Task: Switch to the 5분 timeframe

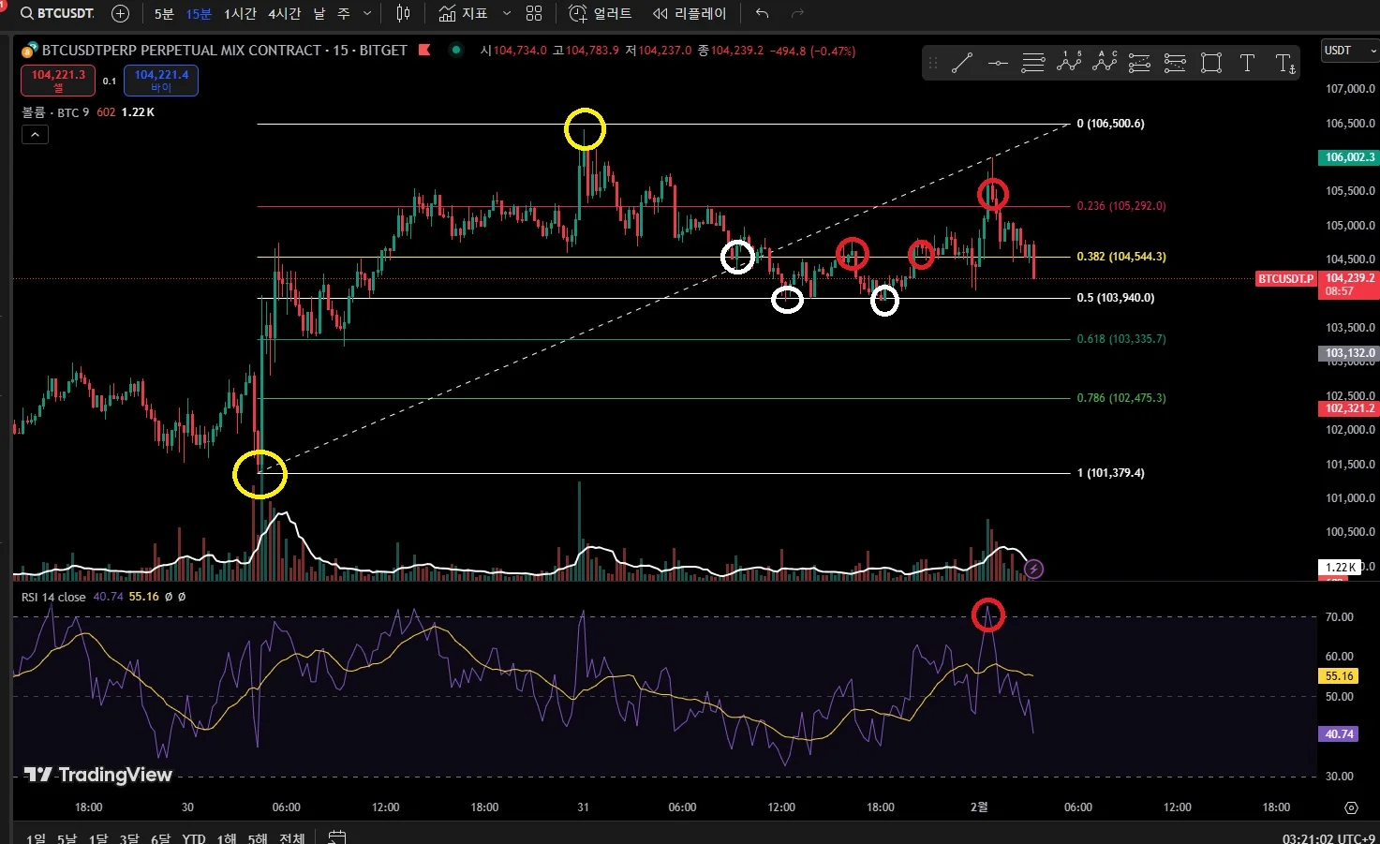Action: click(x=164, y=13)
